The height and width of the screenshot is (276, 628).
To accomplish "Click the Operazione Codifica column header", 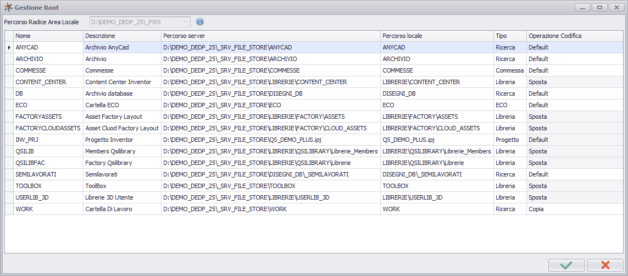I will click(x=575, y=36).
